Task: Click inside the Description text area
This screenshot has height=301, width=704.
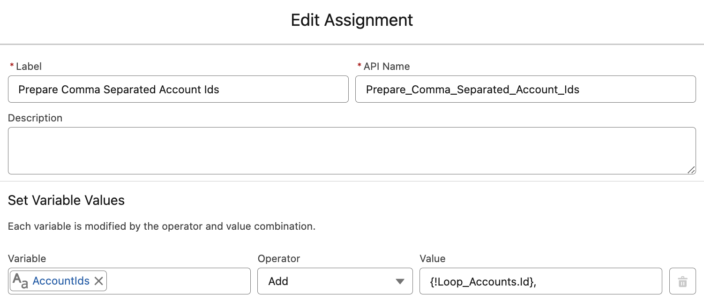Action: [352, 150]
